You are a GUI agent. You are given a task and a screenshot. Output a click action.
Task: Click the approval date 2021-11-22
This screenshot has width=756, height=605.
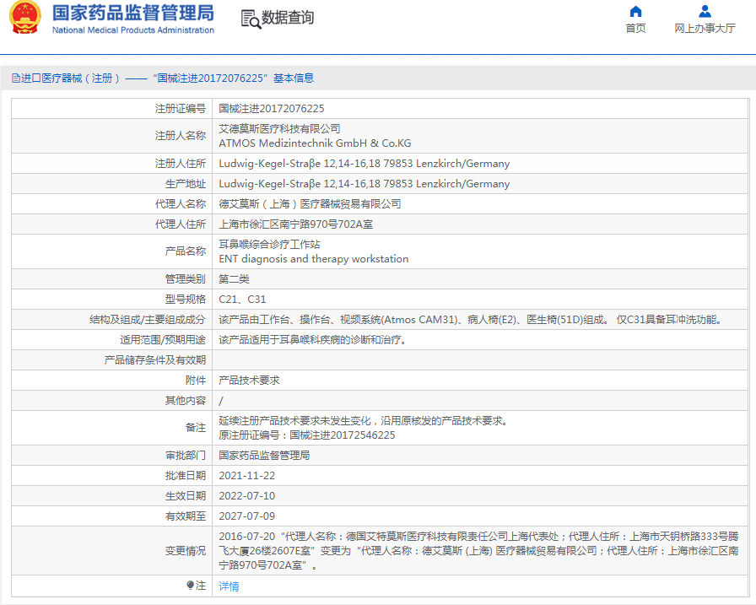(x=246, y=476)
